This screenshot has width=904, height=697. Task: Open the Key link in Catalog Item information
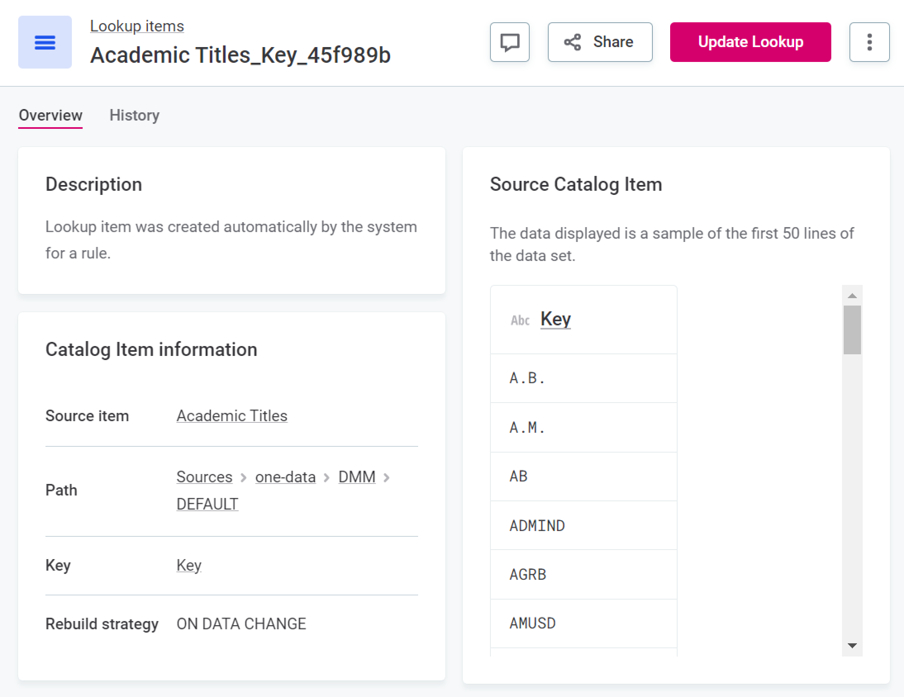tap(188, 565)
